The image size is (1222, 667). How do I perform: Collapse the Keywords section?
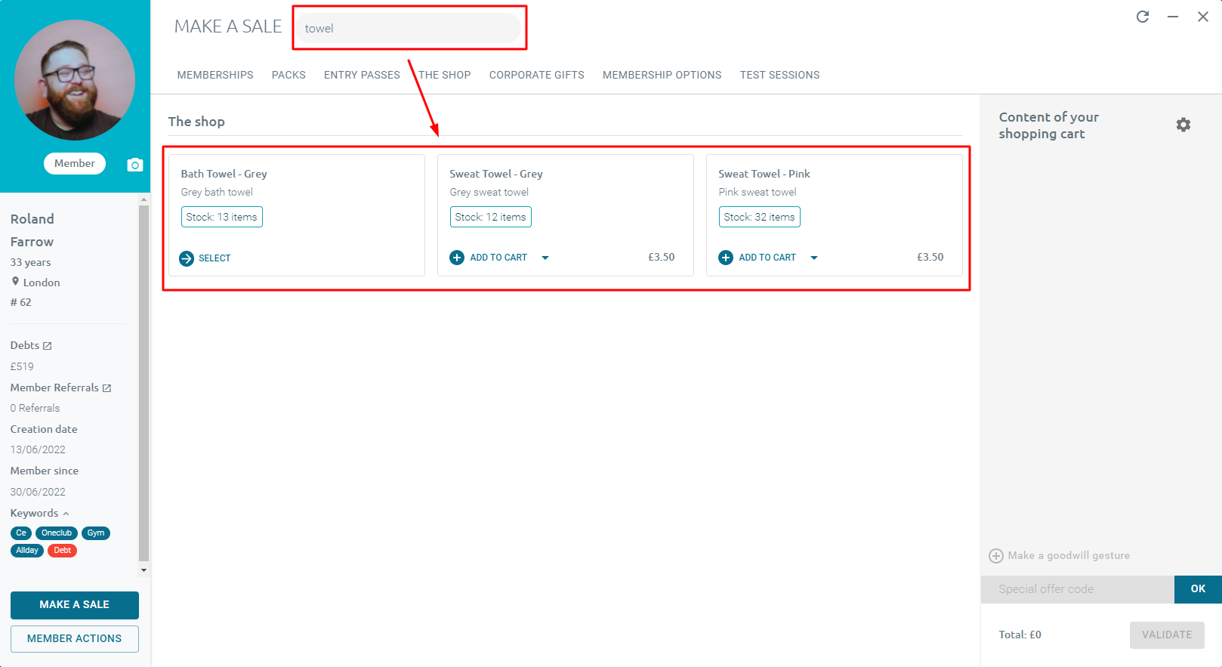point(66,514)
